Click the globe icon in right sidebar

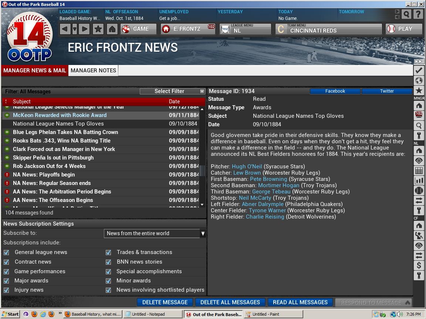pyautogui.click(x=419, y=80)
